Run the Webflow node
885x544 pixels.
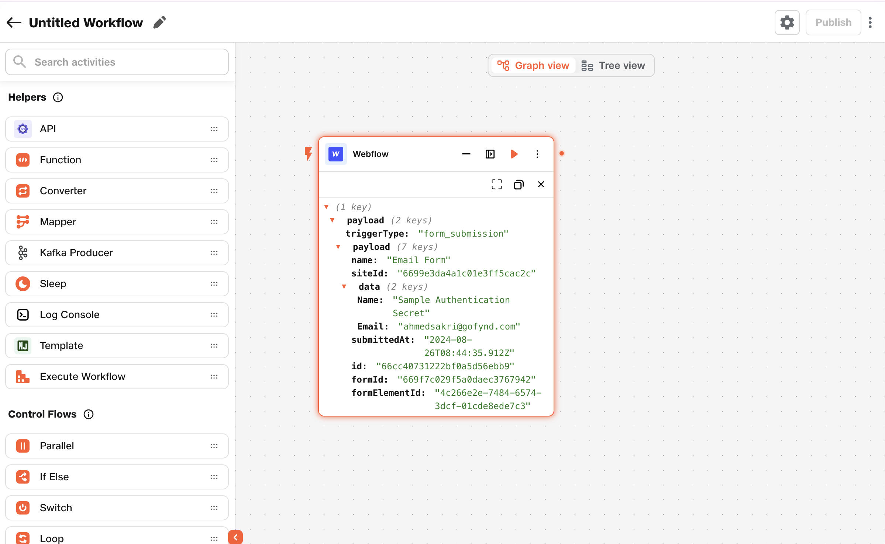pos(514,154)
